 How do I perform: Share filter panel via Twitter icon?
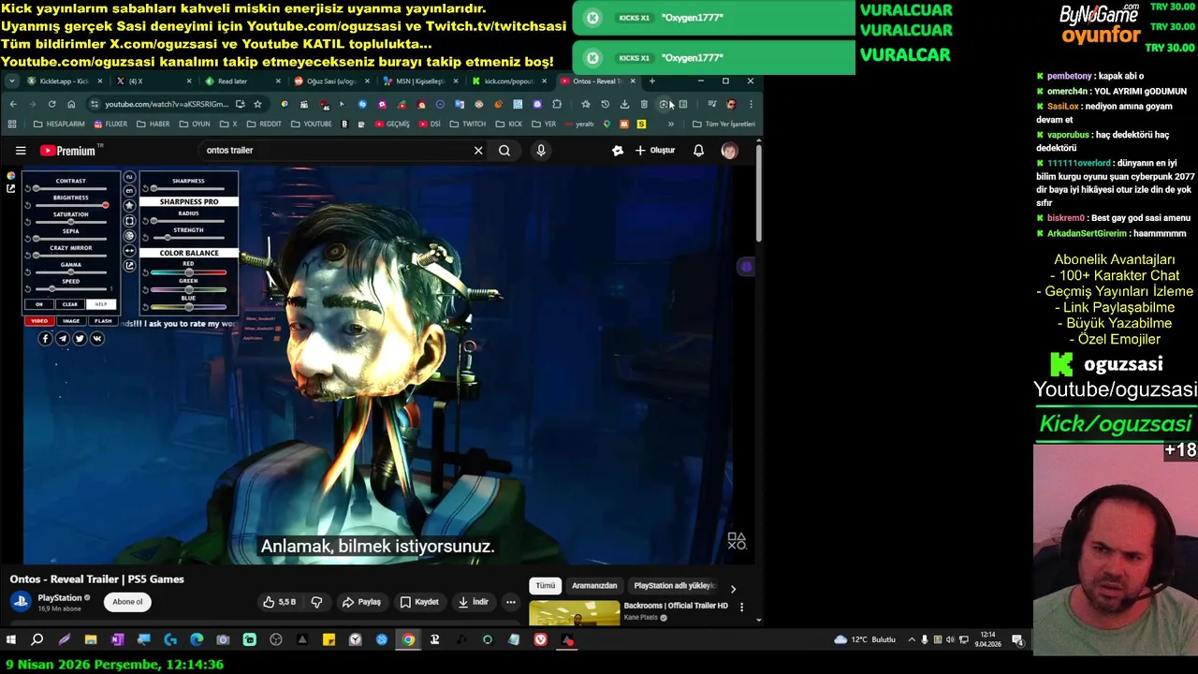80,339
